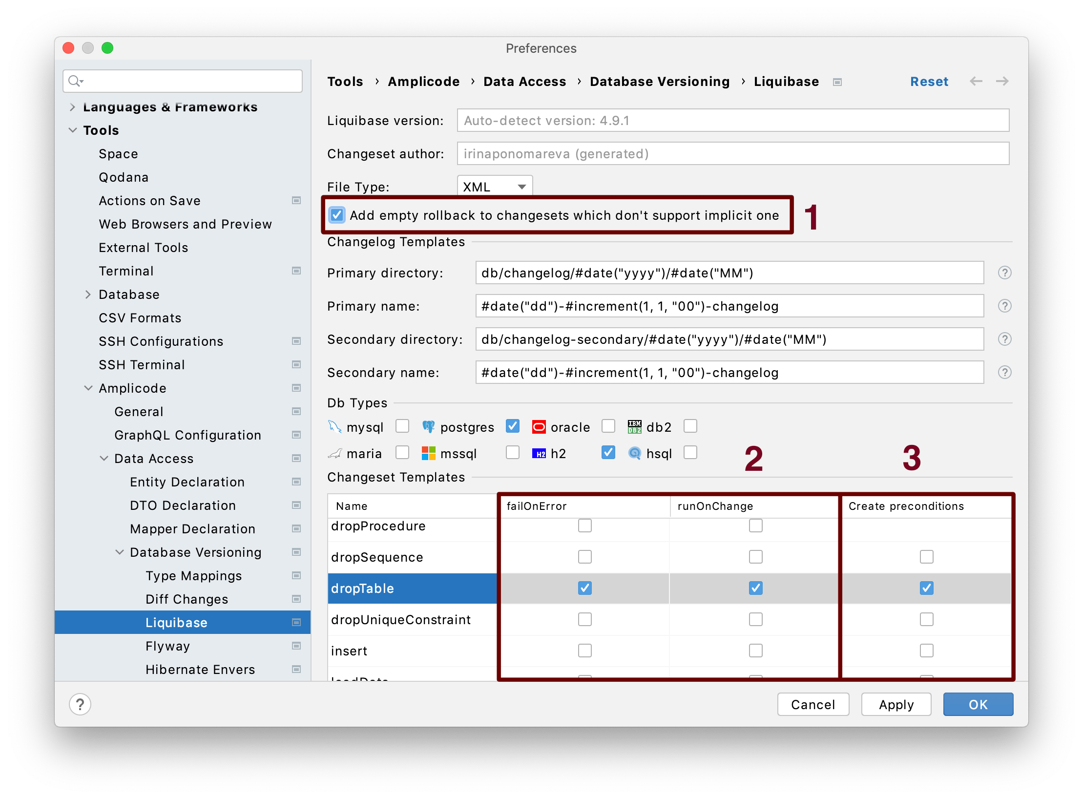Click the h2 database icon
Screen dimensions: 1083x799
[x=539, y=453]
